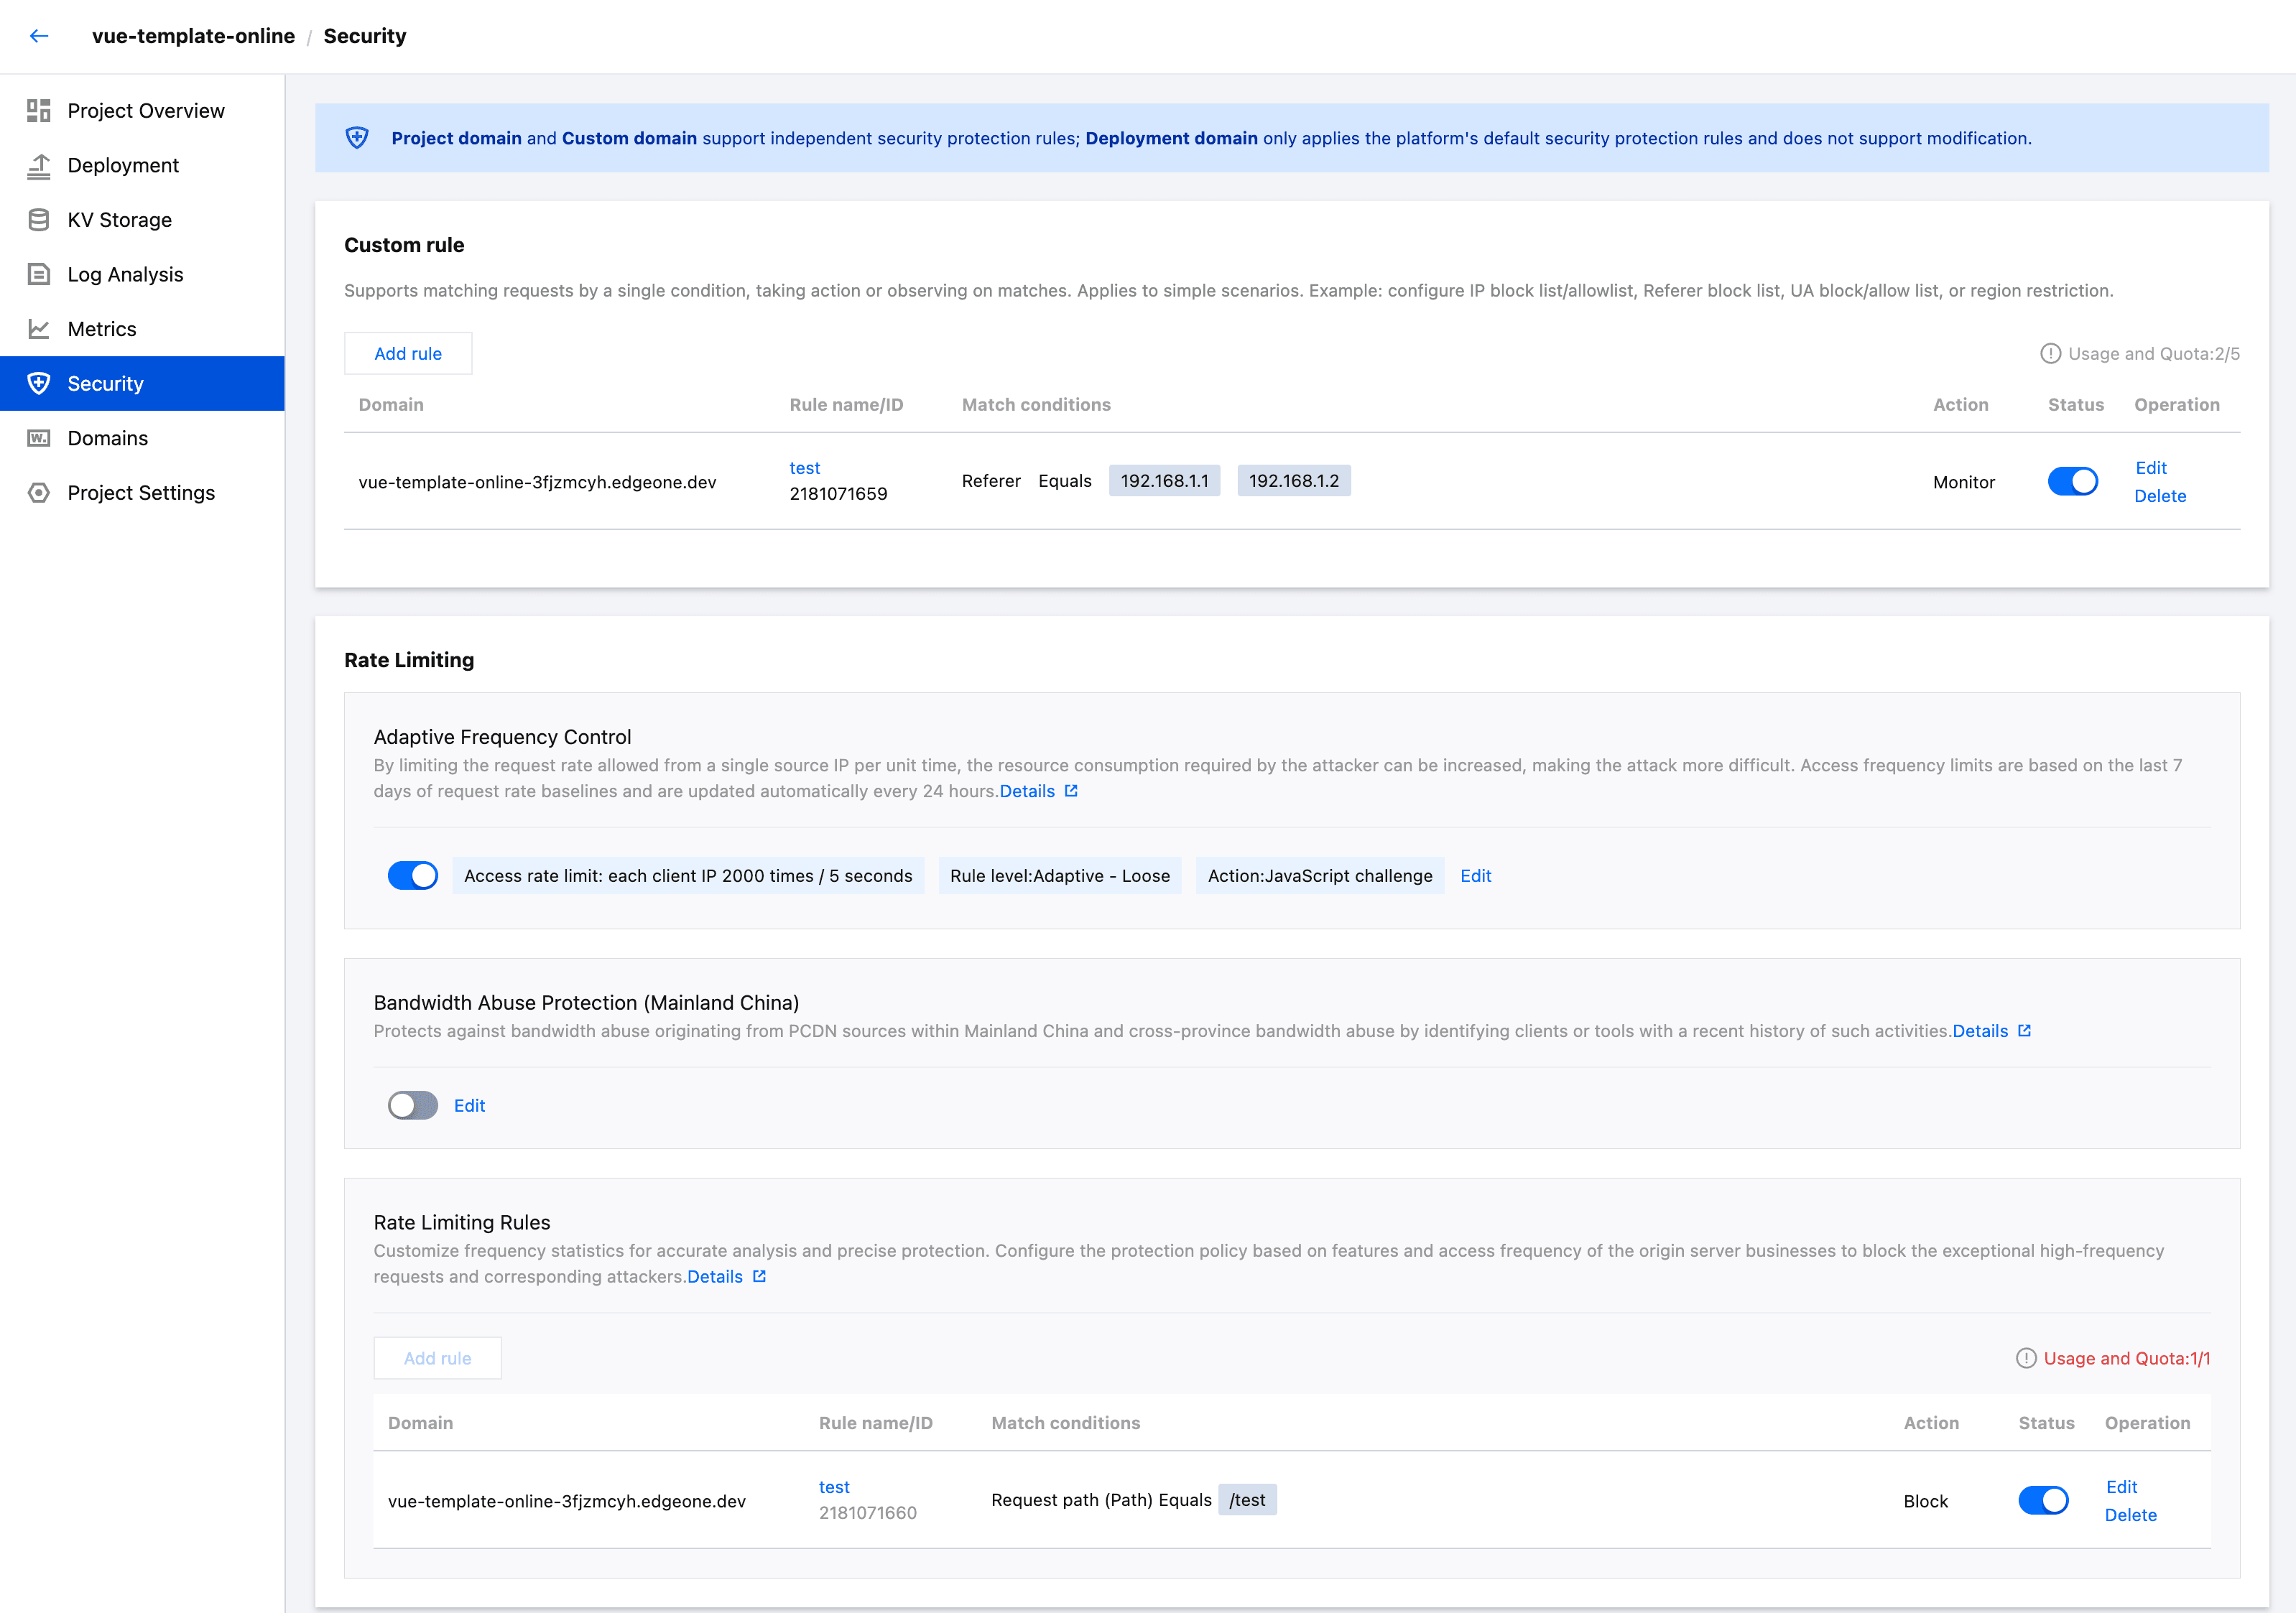This screenshot has width=2296, height=1613.
Task: Click the Project Settings gear icon
Action: pyautogui.click(x=39, y=493)
